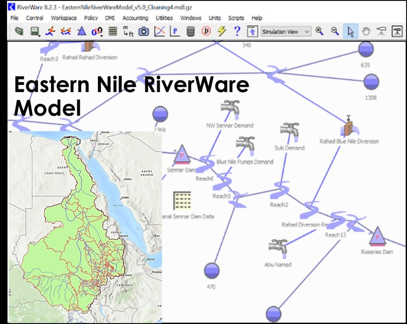Open the Utilities menu
The image size is (407, 324).
click(x=164, y=18)
